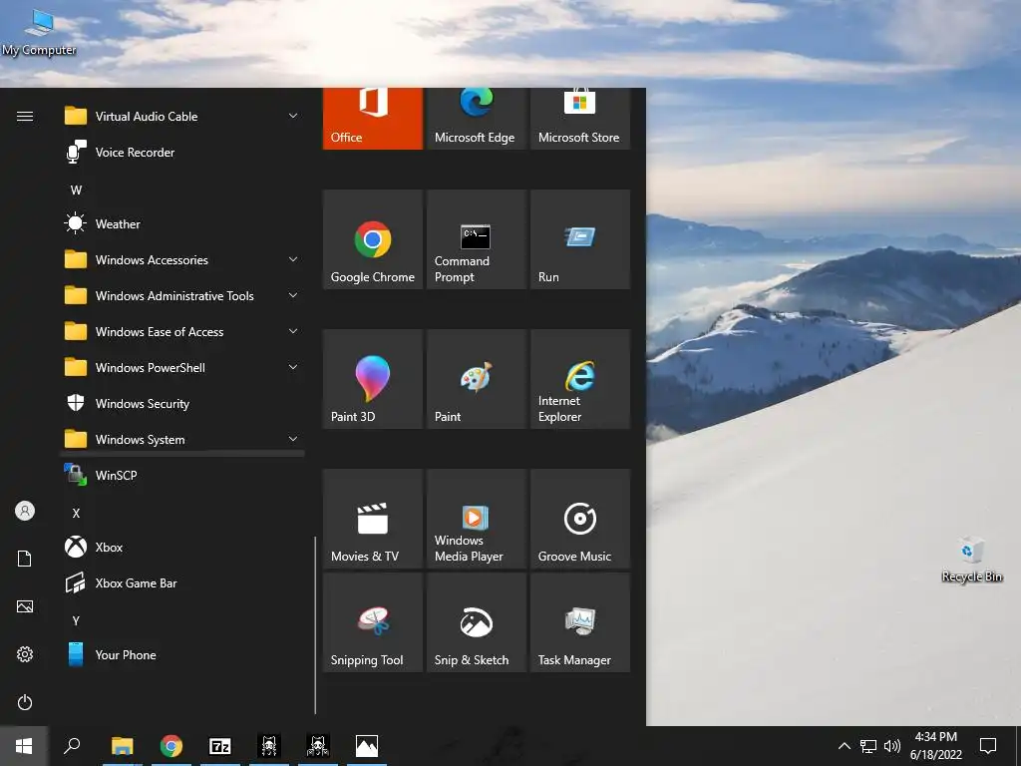Viewport: 1021px width, 766px height.
Task: Launch Microsoft Edge tile
Action: coord(476,119)
